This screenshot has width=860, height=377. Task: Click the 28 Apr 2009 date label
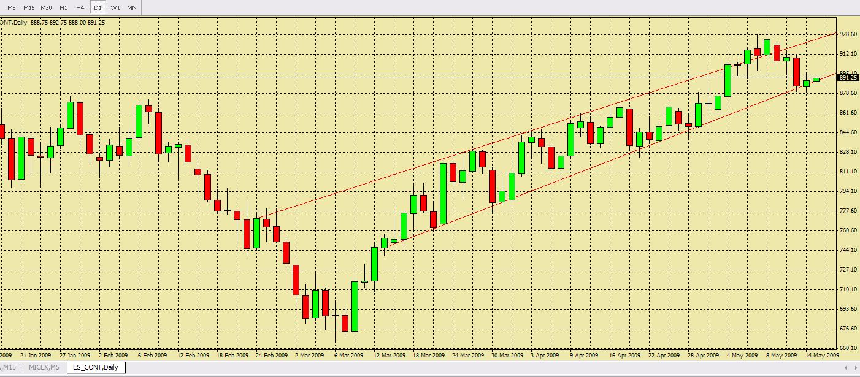704,355
